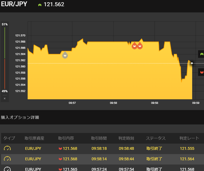Click the 09:57 time axis label

pyautogui.click(x=72, y=103)
